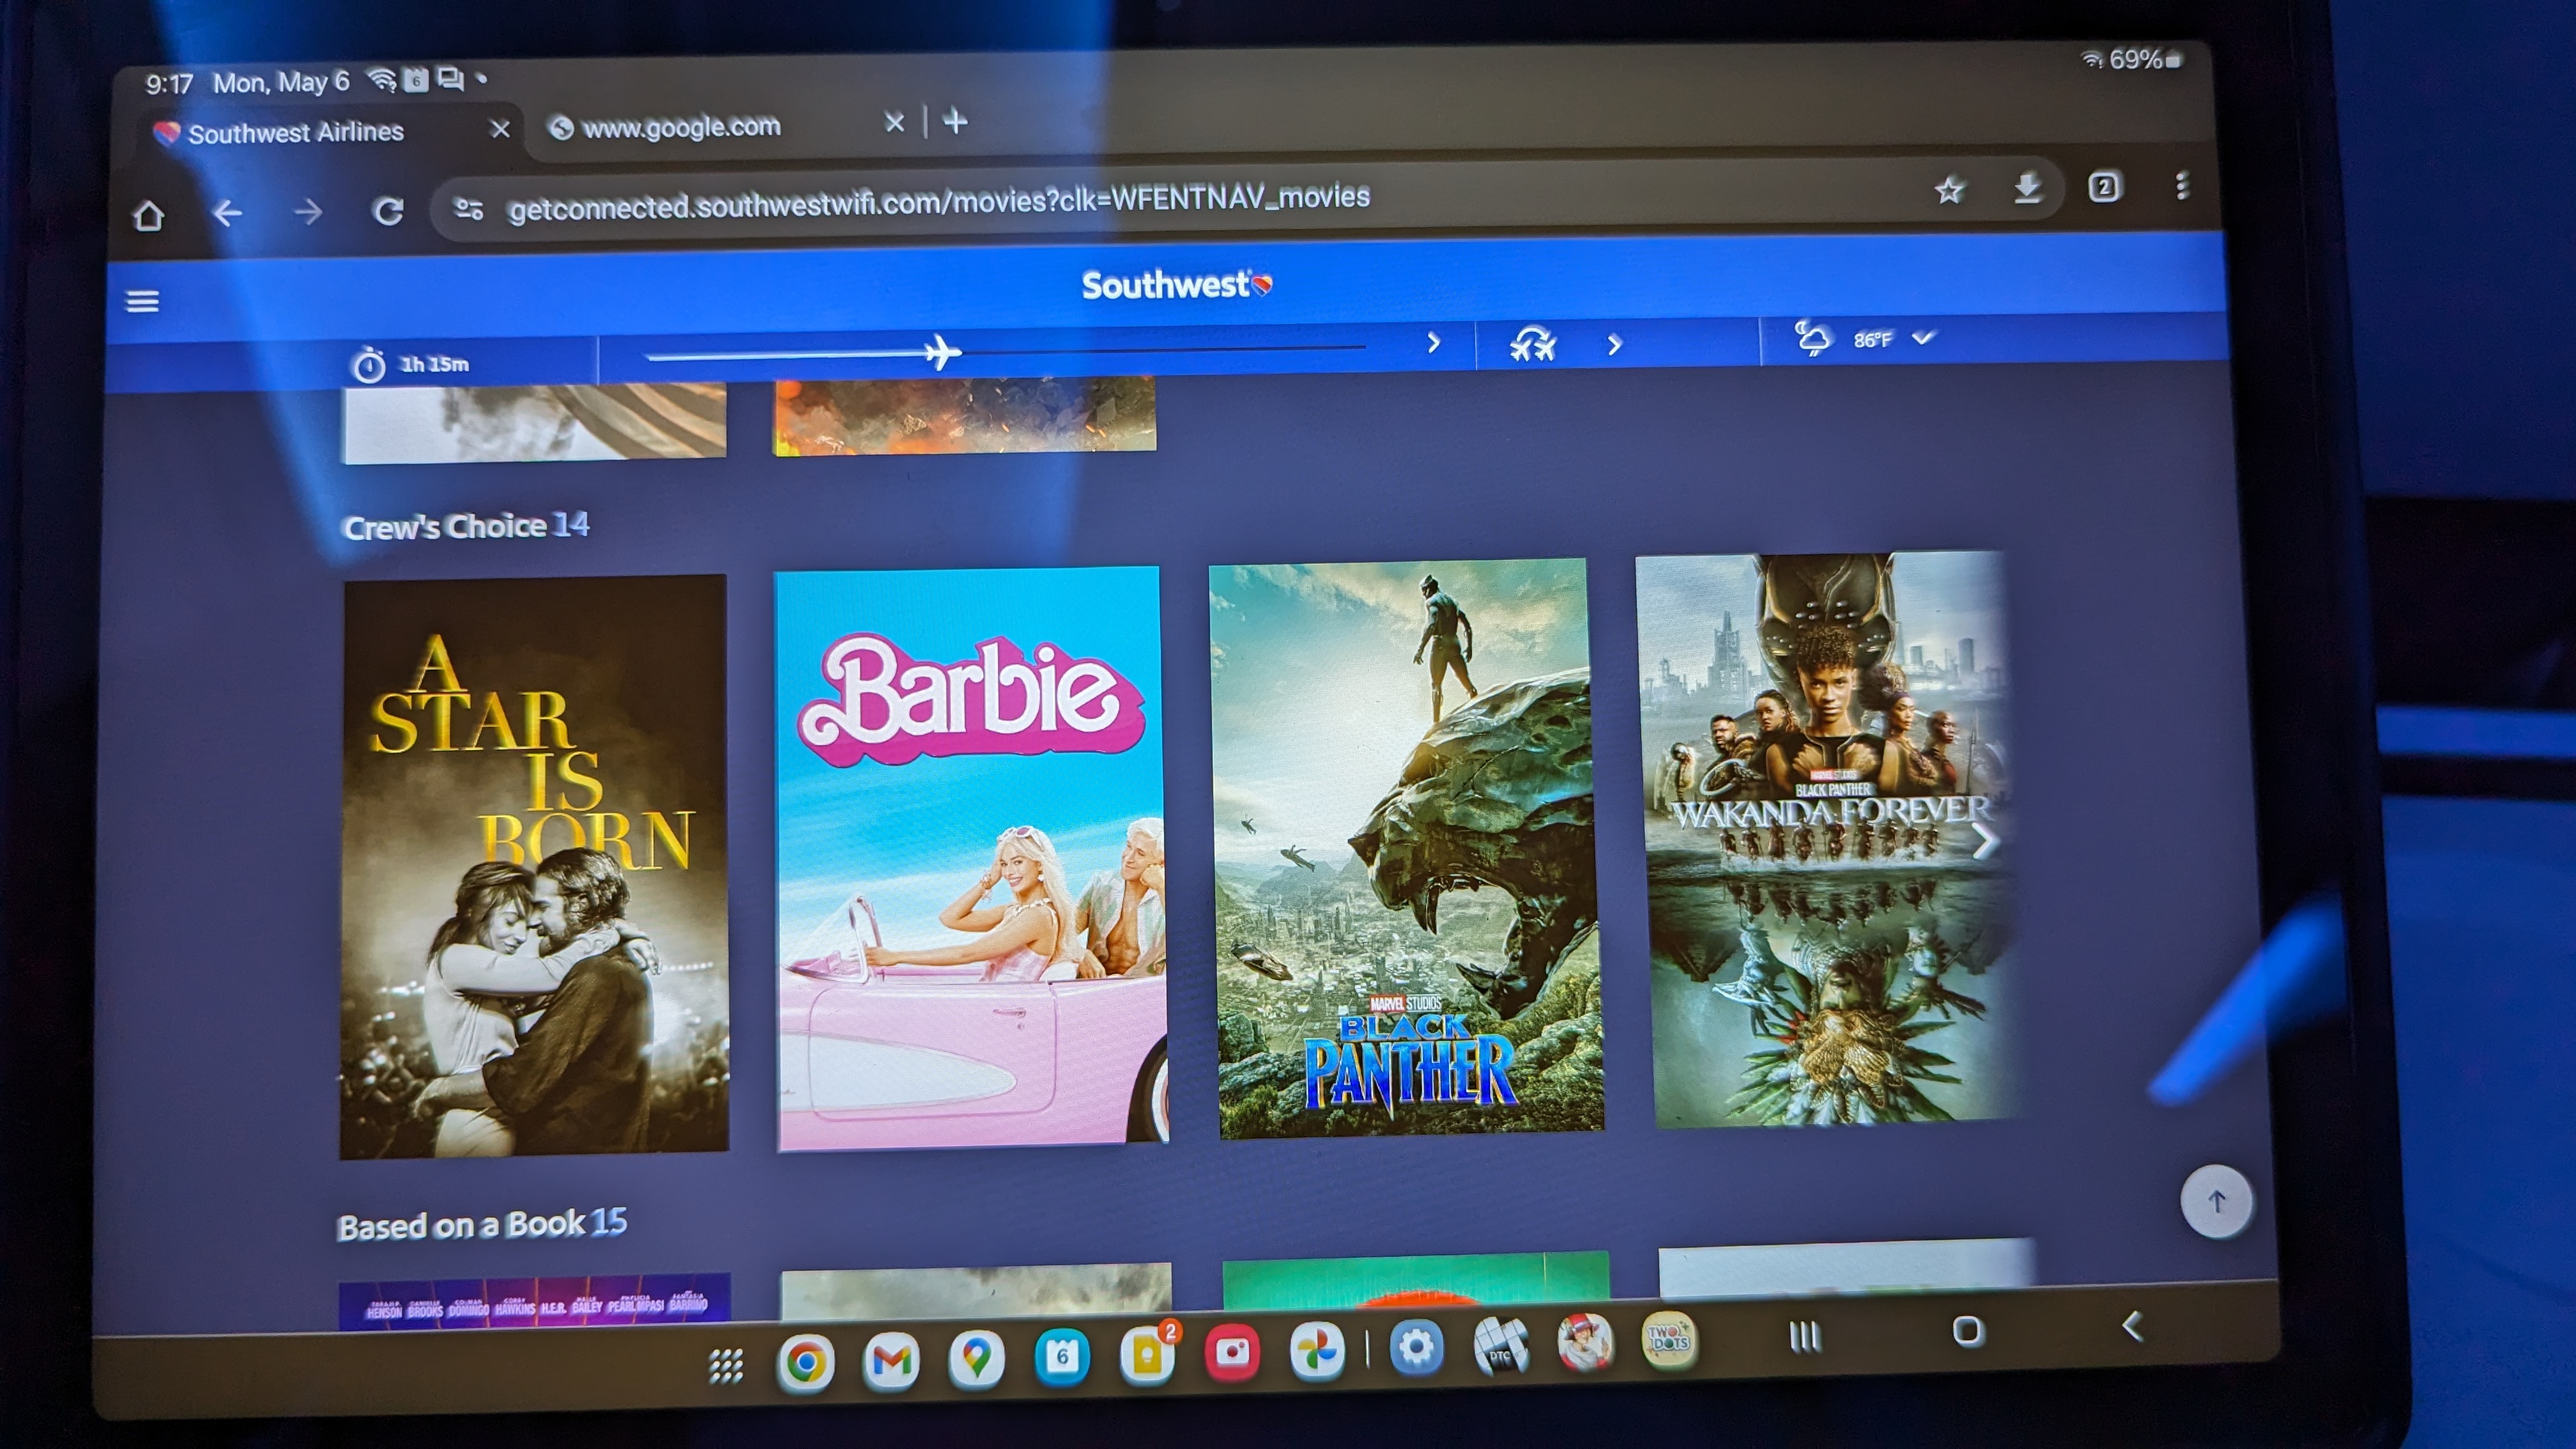
Task: Open the purple poster under Based on a Book
Action: coord(535,1301)
